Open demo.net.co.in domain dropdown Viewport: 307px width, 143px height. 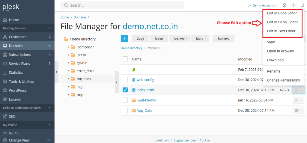click(182, 27)
